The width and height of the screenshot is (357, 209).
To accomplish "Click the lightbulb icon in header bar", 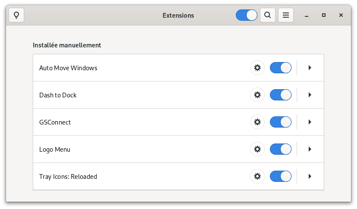I will pyautogui.click(x=16, y=15).
